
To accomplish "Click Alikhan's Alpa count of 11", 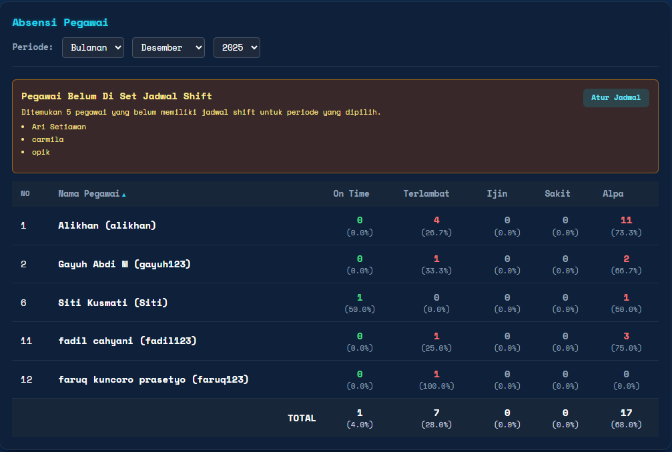I will [625, 220].
